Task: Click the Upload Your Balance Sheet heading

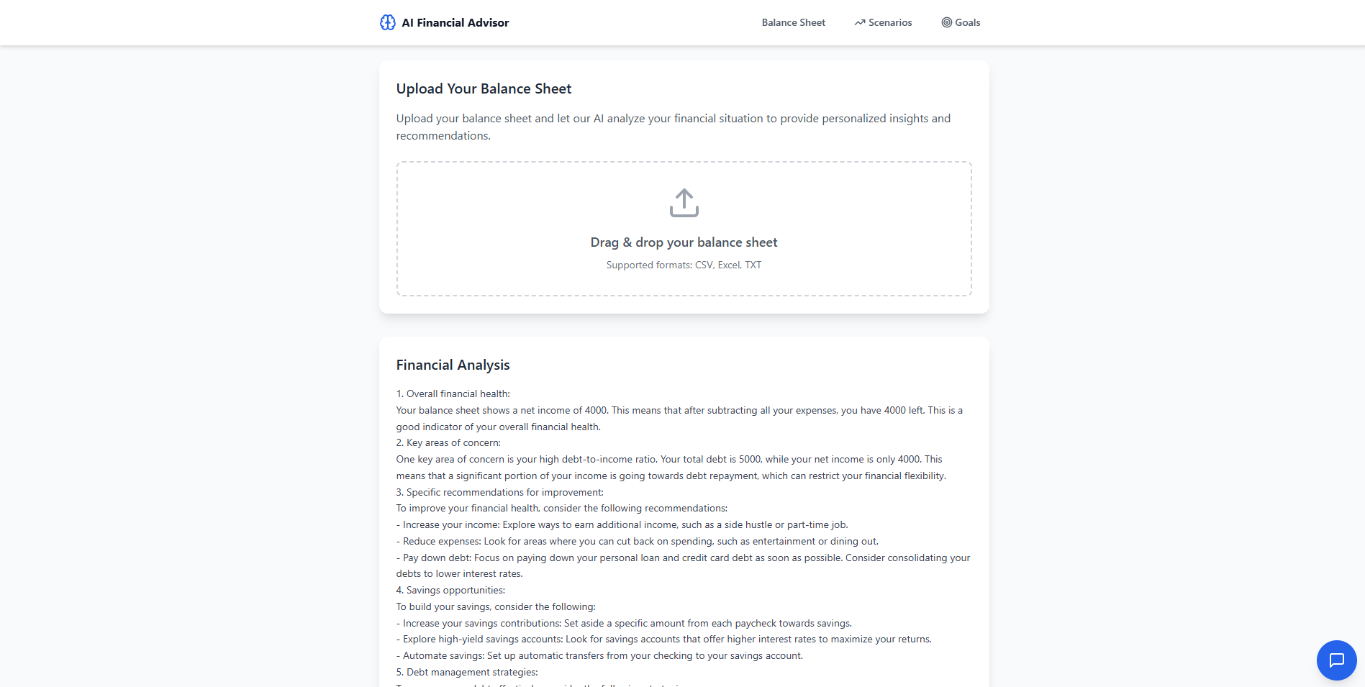Action: tap(484, 88)
